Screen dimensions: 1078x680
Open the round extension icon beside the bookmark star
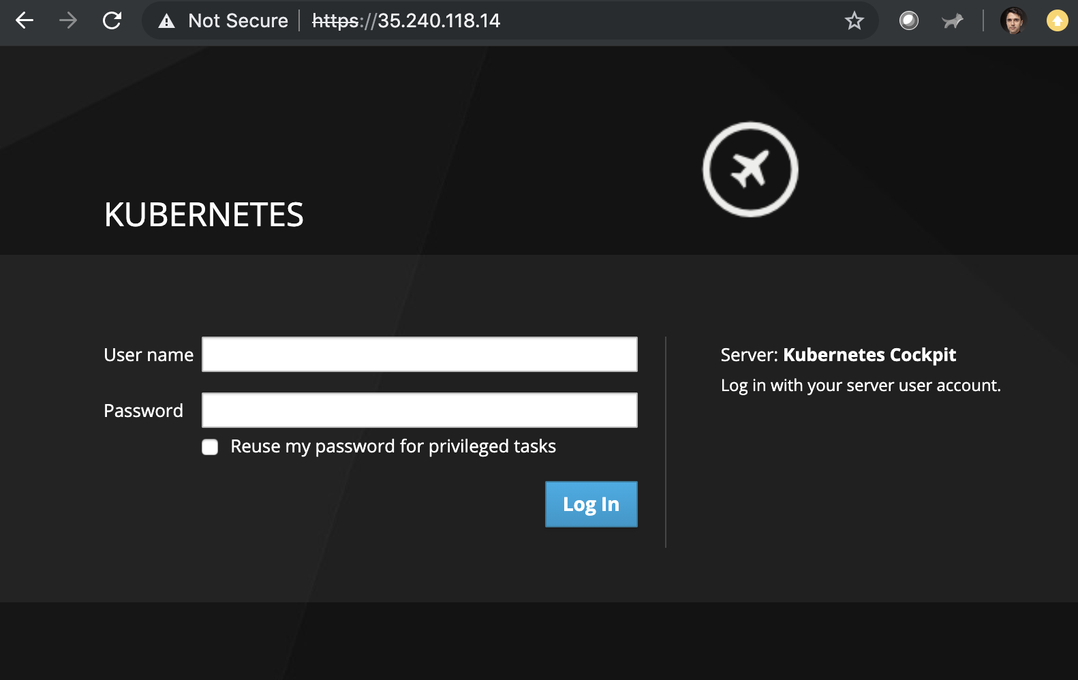click(908, 21)
